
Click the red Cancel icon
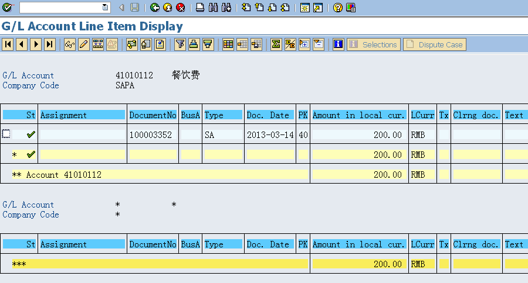[x=181, y=8]
